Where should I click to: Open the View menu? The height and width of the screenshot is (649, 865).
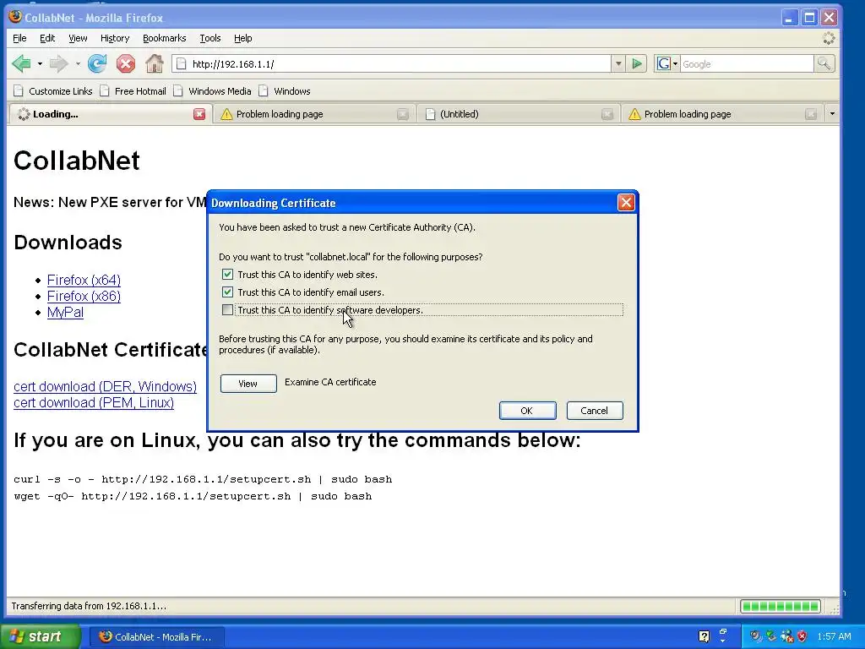[78, 38]
